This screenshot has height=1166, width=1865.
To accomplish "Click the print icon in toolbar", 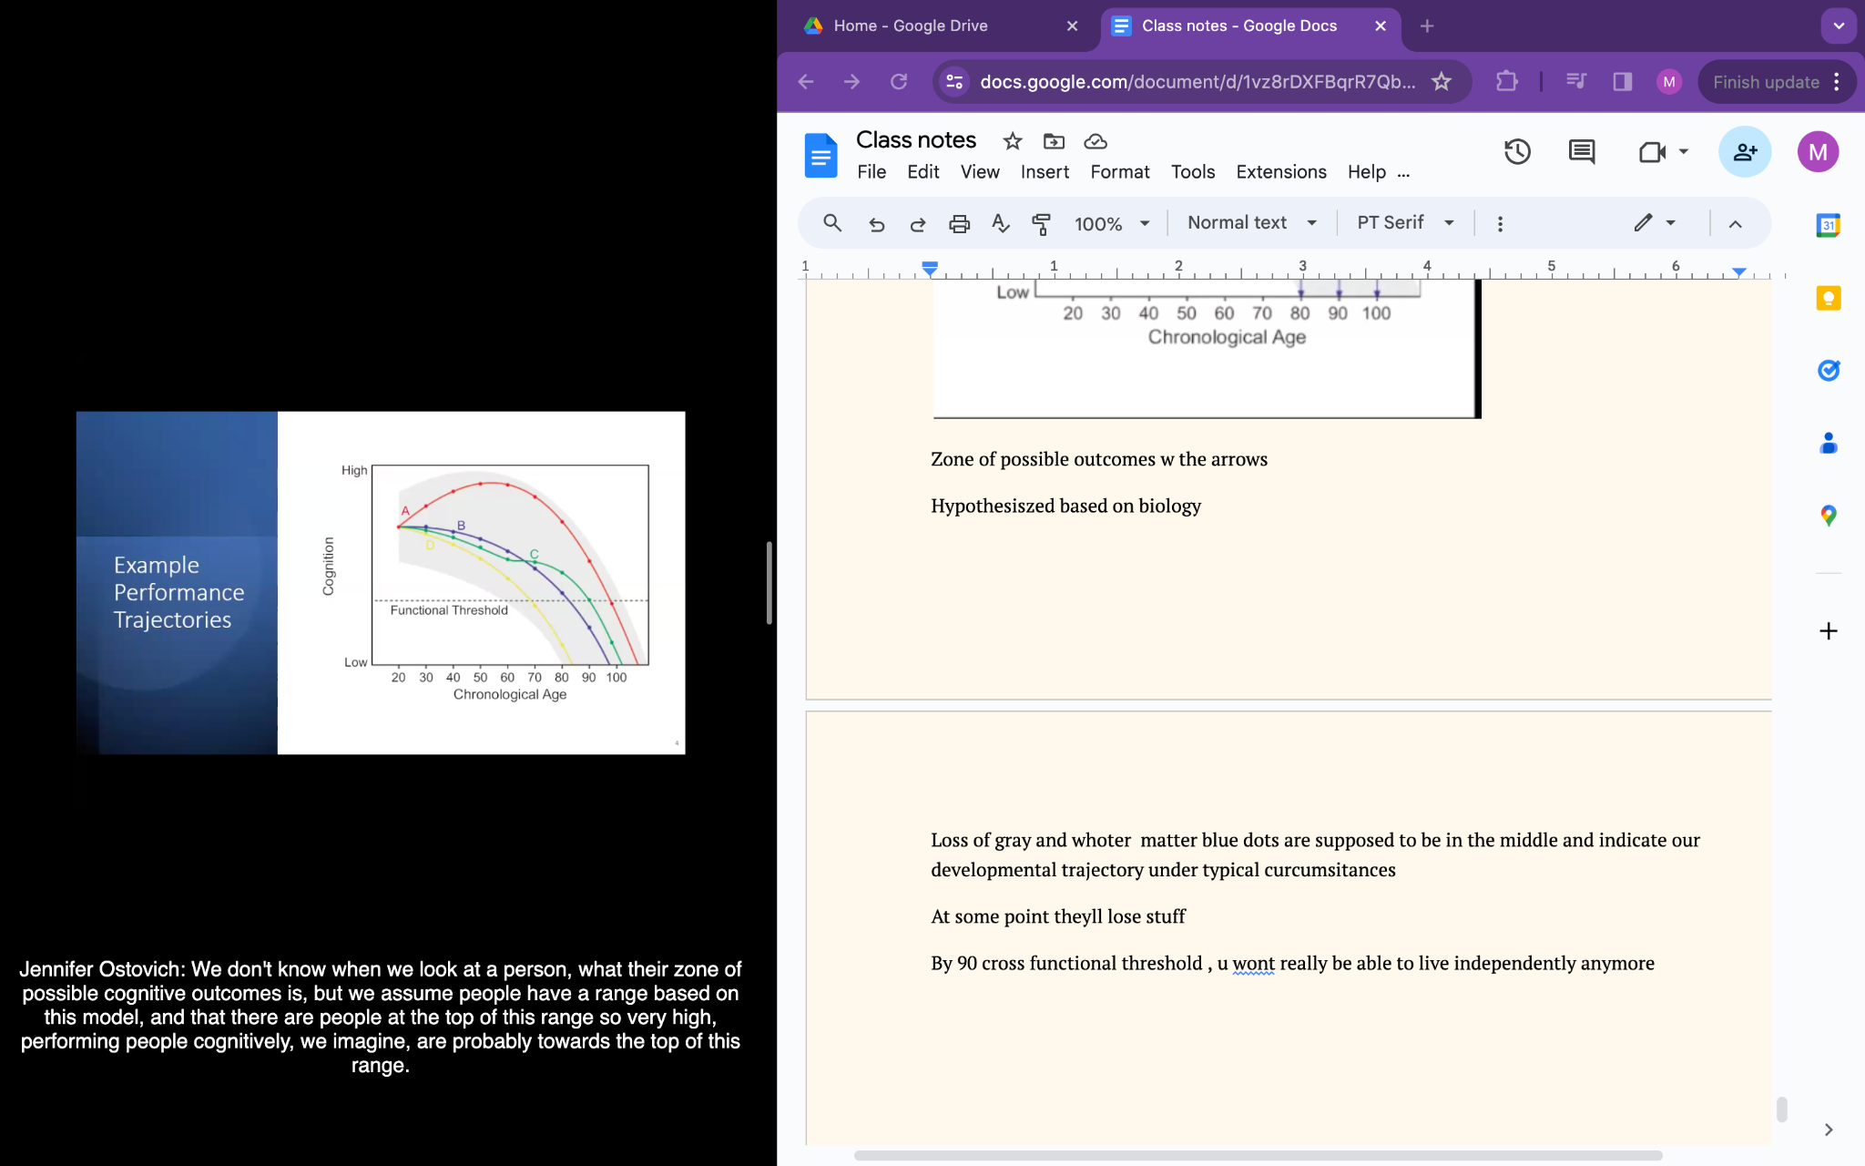I will 959,223.
